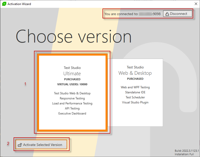
Task: Click the Test Studio app icon in title bar
Action: 4,4
